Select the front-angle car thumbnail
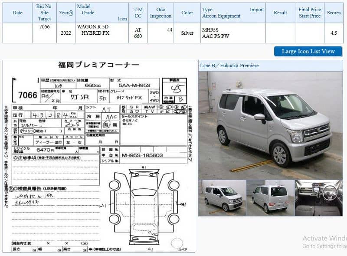 coord(222,198)
